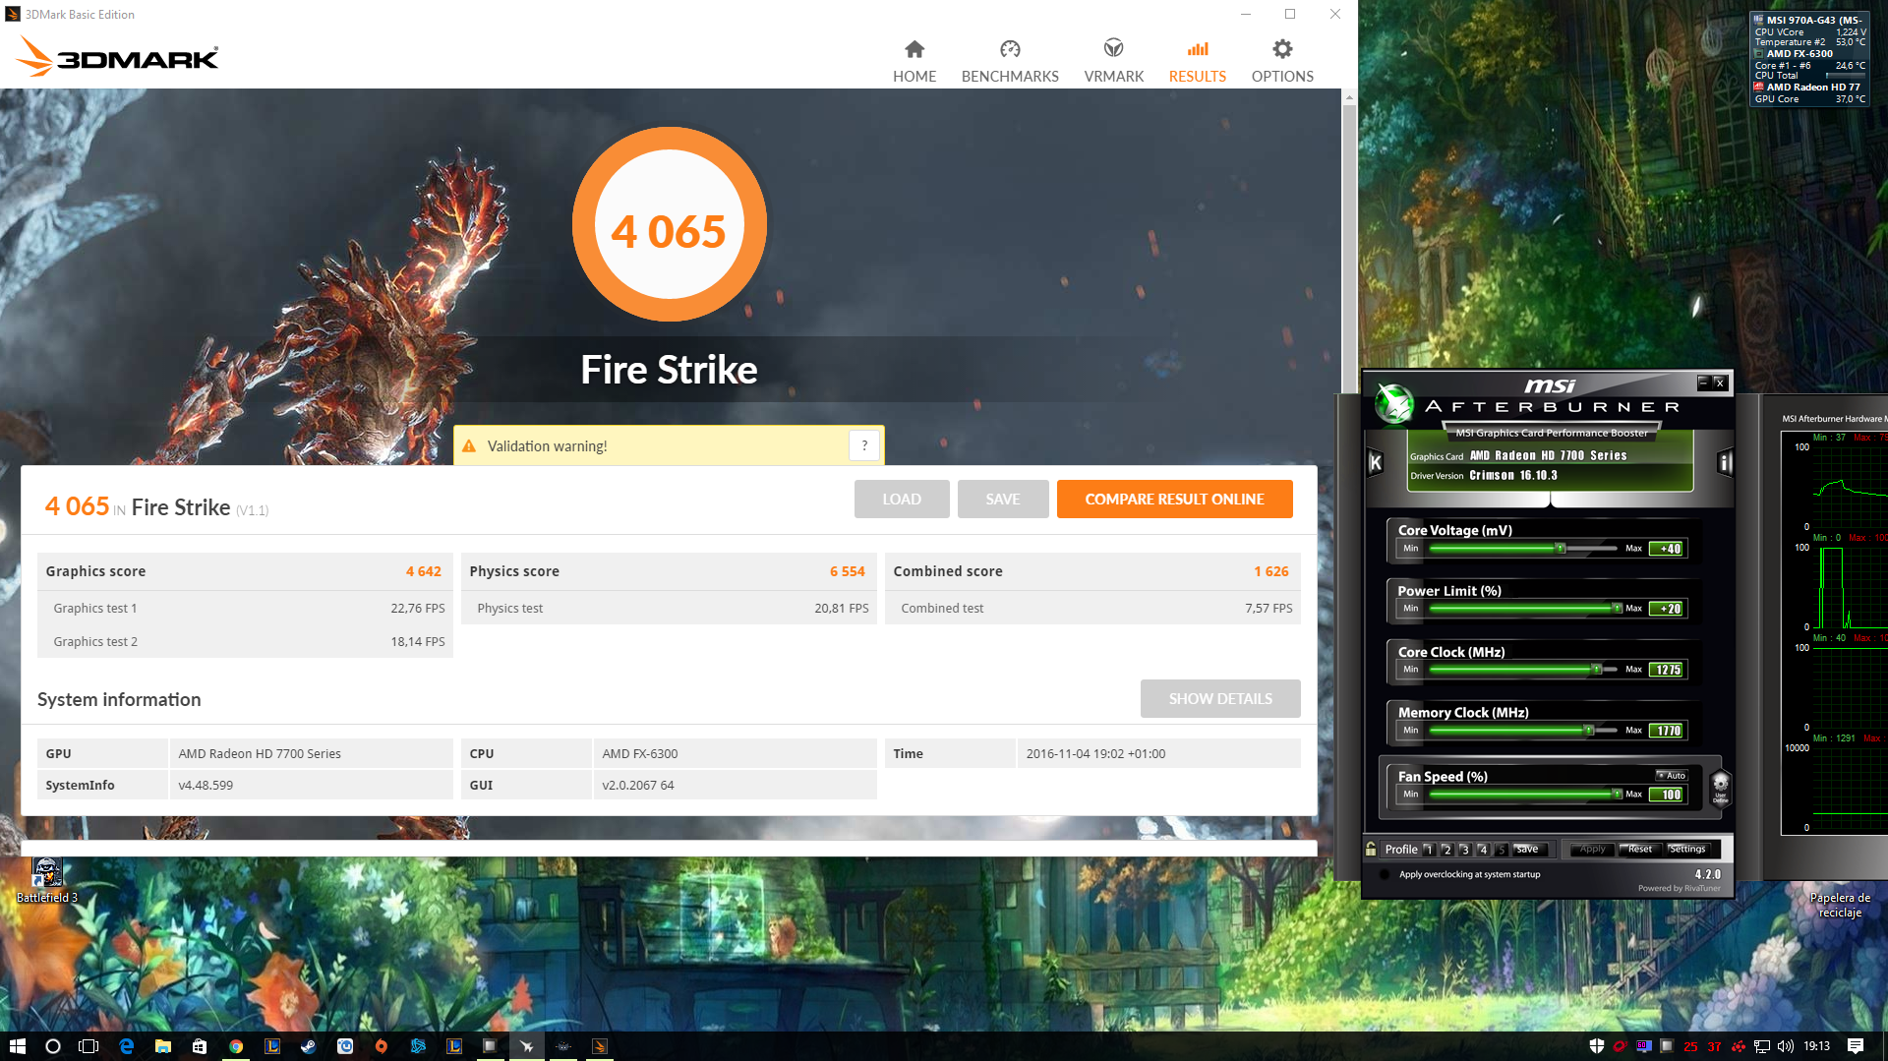Screen dimensions: 1888x1061
Task: Open the Windows Start menu
Action: pyautogui.click(x=17, y=1046)
